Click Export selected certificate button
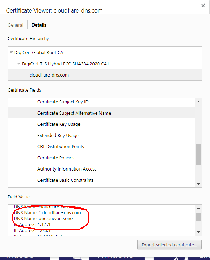 coord(170,245)
